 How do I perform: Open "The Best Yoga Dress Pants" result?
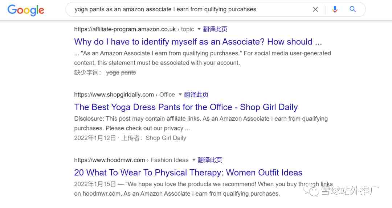coord(186,107)
